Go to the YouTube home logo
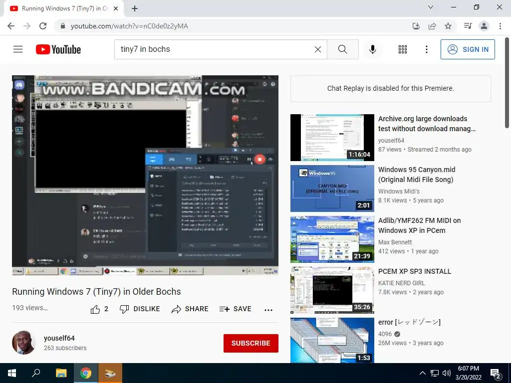Viewport: 511px width, 383px height. pyautogui.click(x=58, y=49)
